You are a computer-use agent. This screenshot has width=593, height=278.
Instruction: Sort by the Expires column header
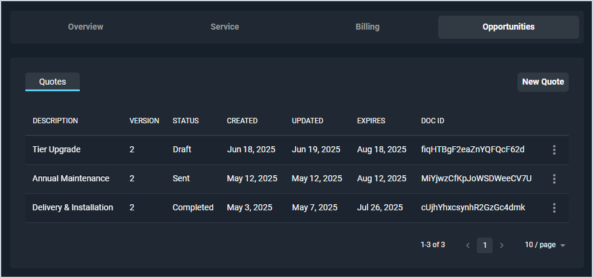point(371,121)
